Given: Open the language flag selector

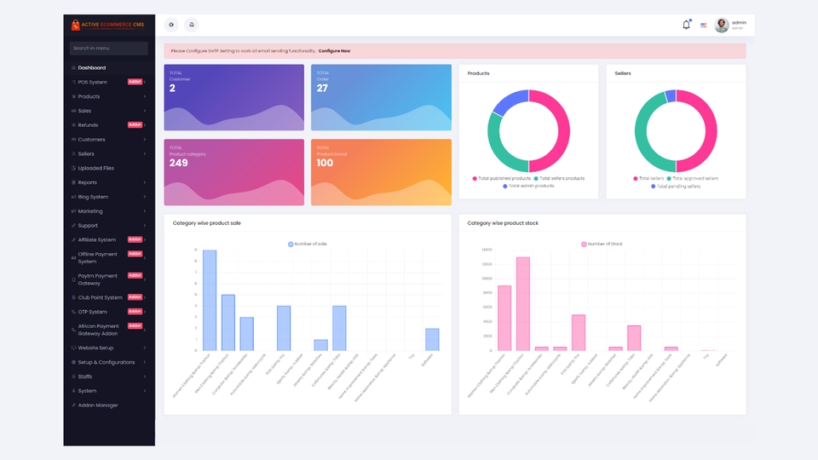Looking at the screenshot, I should point(703,25).
